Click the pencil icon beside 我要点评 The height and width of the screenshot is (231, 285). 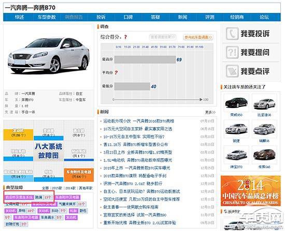tap(232, 71)
